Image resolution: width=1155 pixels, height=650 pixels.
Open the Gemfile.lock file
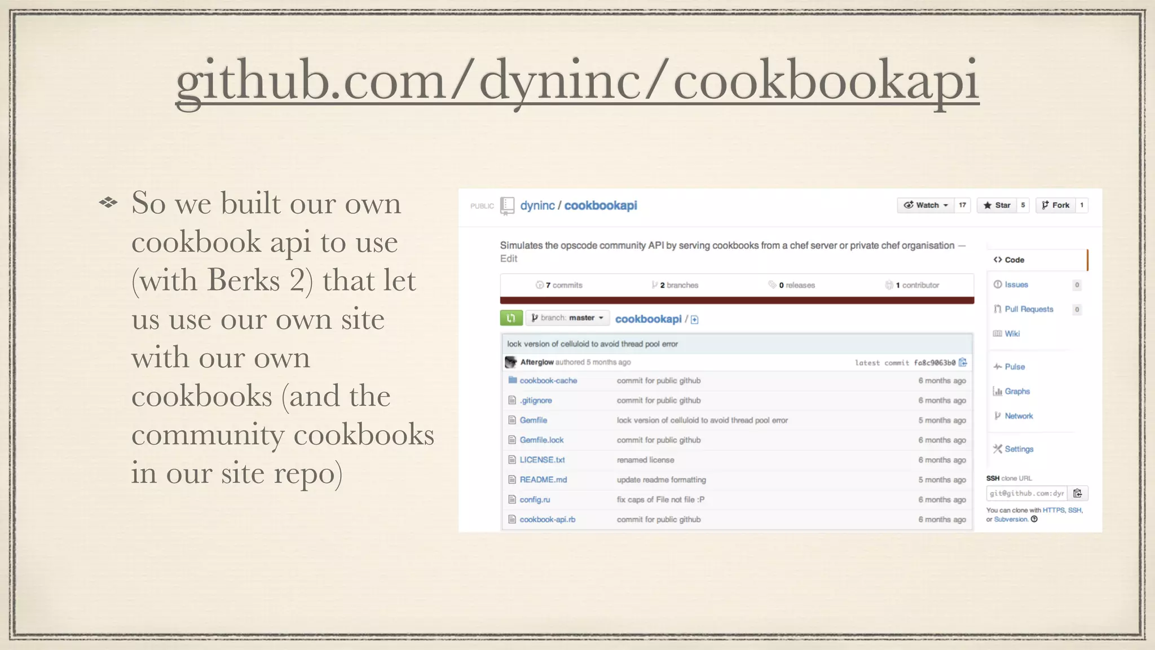541,440
